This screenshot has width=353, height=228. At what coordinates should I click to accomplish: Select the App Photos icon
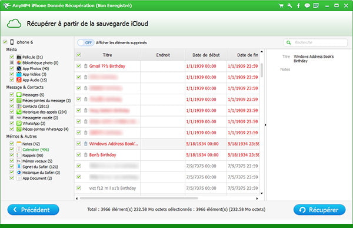[x=19, y=68]
